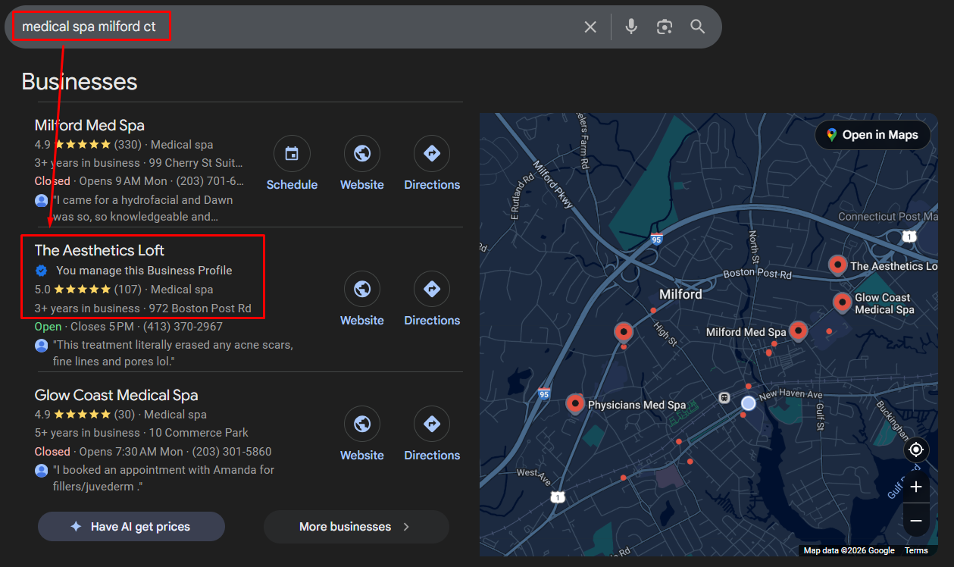Open the map Terms link
954x567 pixels.
916,551
